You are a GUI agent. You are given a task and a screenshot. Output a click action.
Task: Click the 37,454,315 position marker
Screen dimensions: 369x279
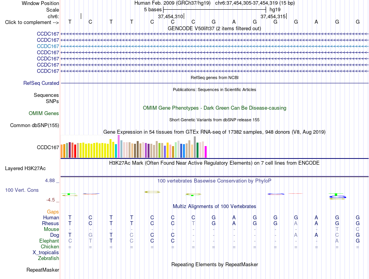pos(273,16)
